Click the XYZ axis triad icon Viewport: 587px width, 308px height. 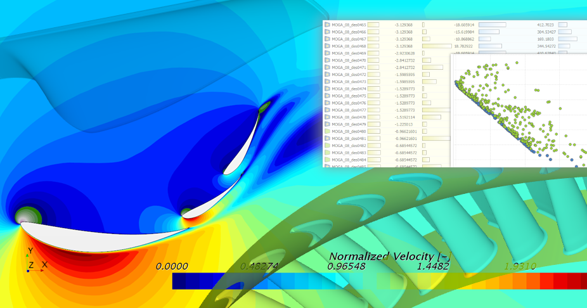pyautogui.click(x=34, y=259)
